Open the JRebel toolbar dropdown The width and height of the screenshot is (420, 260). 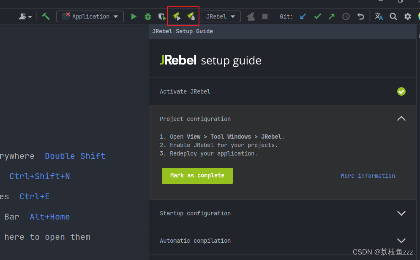click(221, 16)
